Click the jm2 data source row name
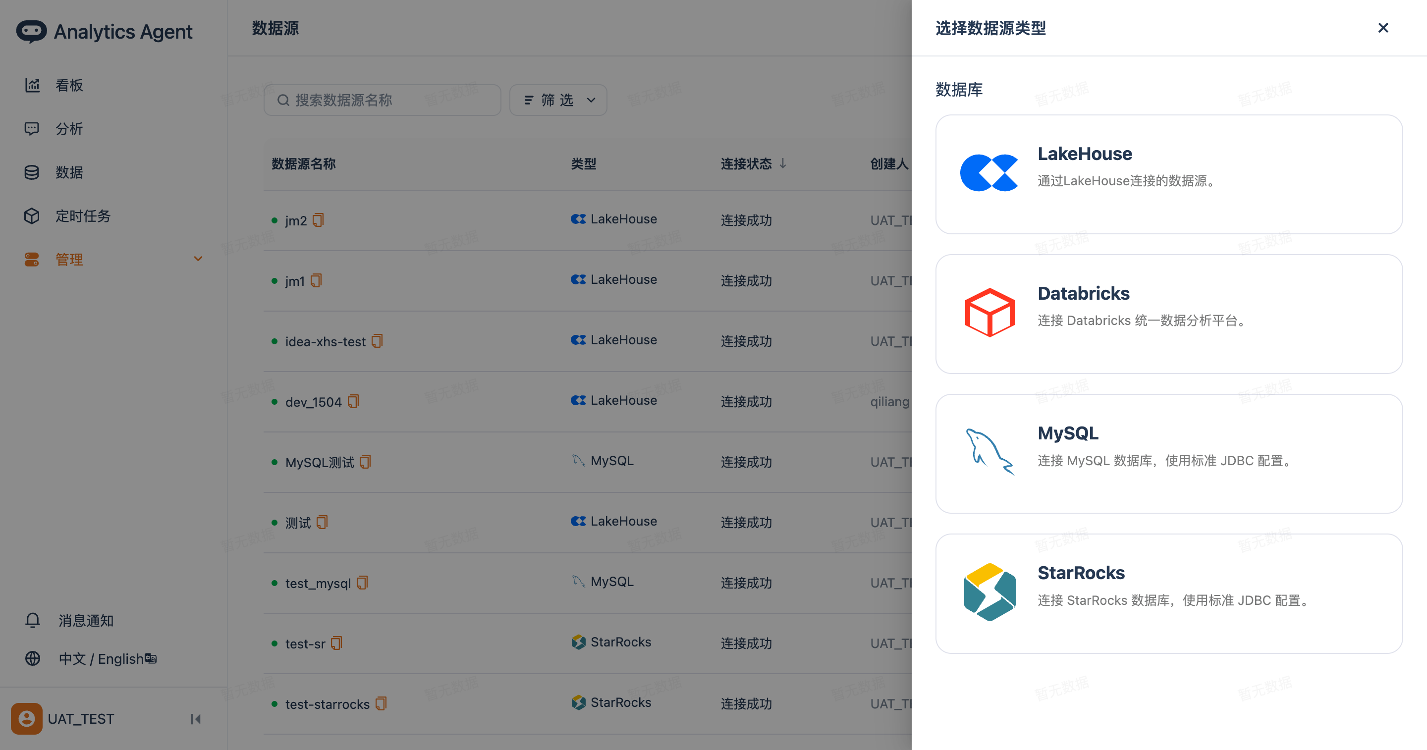Image resolution: width=1427 pixels, height=750 pixels. 296,220
